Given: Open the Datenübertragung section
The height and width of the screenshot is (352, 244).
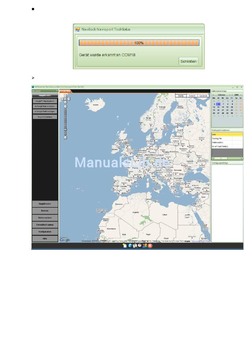Looking at the screenshot, I should (45, 225).
